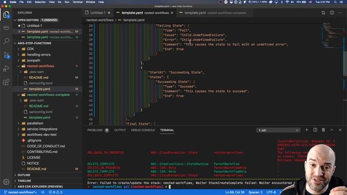Open the Explorer view in activity bar
347x195 pixels.
[x=6, y=15]
